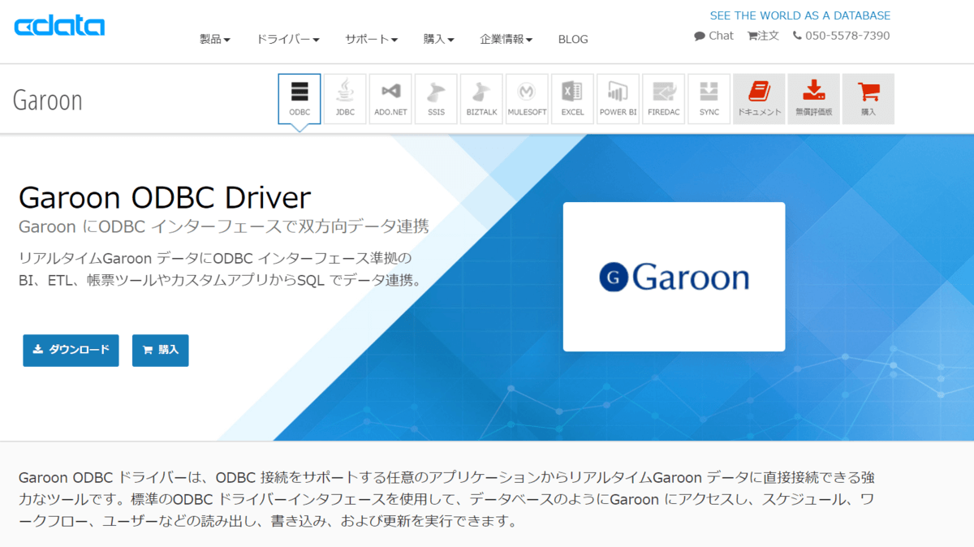Image resolution: width=974 pixels, height=547 pixels.
Task: Click the Garoon ODBC Driver heading
Action: pyautogui.click(x=165, y=198)
